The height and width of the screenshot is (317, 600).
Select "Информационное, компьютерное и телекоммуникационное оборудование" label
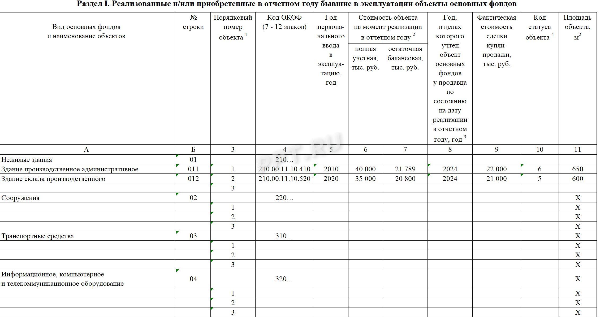[x=62, y=279]
